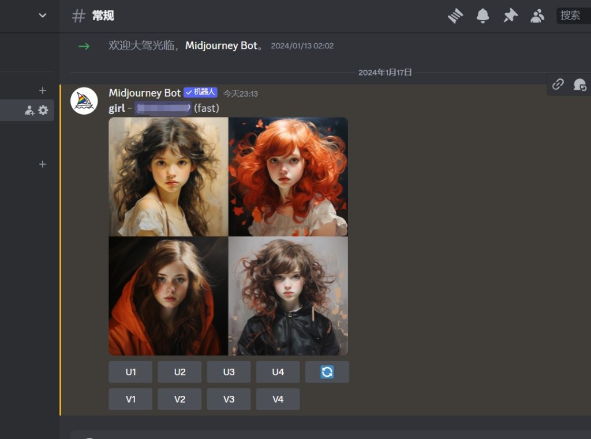Screen dimensions: 591x439
Task: Open the Midjourney image grid thumbnail
Action: tap(228, 236)
